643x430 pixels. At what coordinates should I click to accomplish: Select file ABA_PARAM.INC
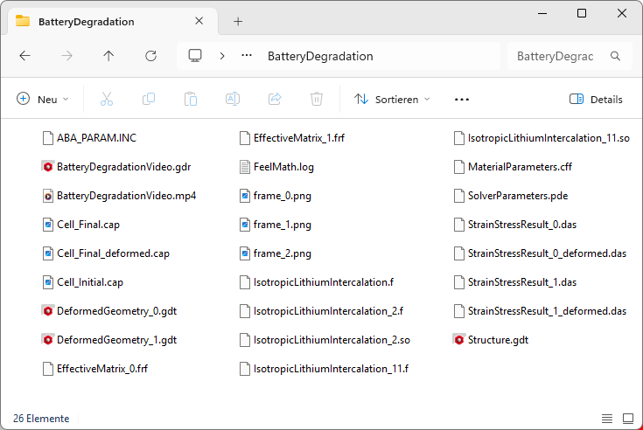tap(89, 138)
